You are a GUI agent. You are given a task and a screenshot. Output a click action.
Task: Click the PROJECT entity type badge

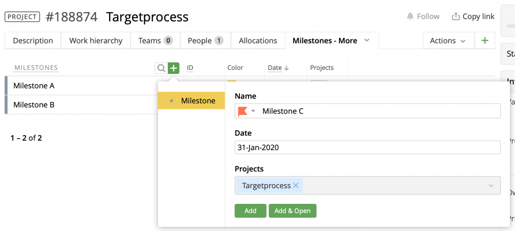click(x=22, y=17)
